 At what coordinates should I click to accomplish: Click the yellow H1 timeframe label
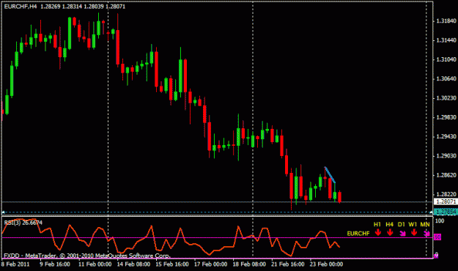[377, 224]
